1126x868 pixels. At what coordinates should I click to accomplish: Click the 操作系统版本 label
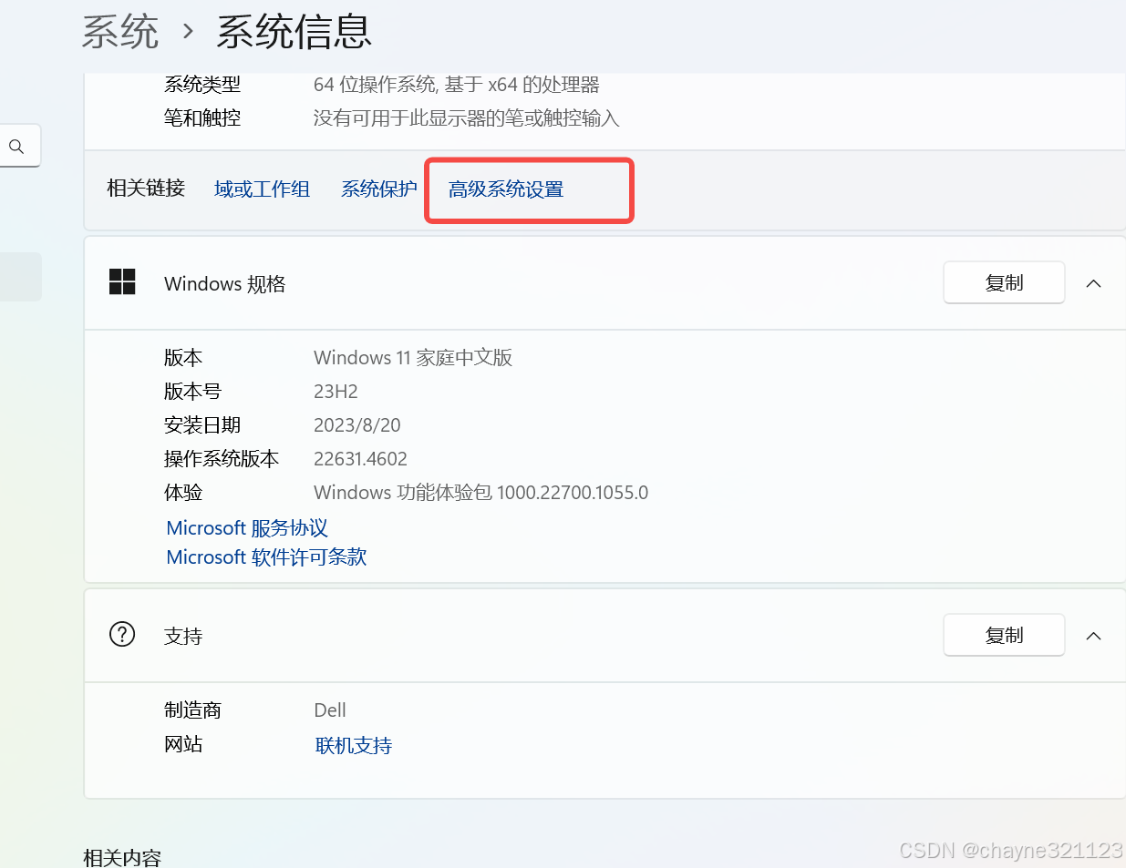[x=222, y=459]
